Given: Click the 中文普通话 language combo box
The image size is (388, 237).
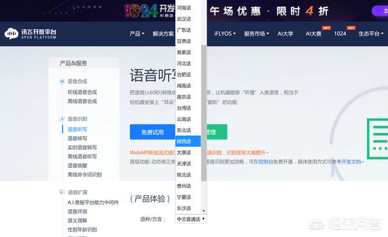Looking at the screenshot, I should 191,219.
